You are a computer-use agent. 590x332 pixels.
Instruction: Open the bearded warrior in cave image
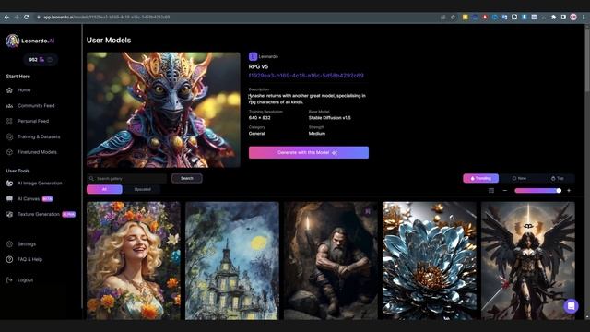pos(331,261)
